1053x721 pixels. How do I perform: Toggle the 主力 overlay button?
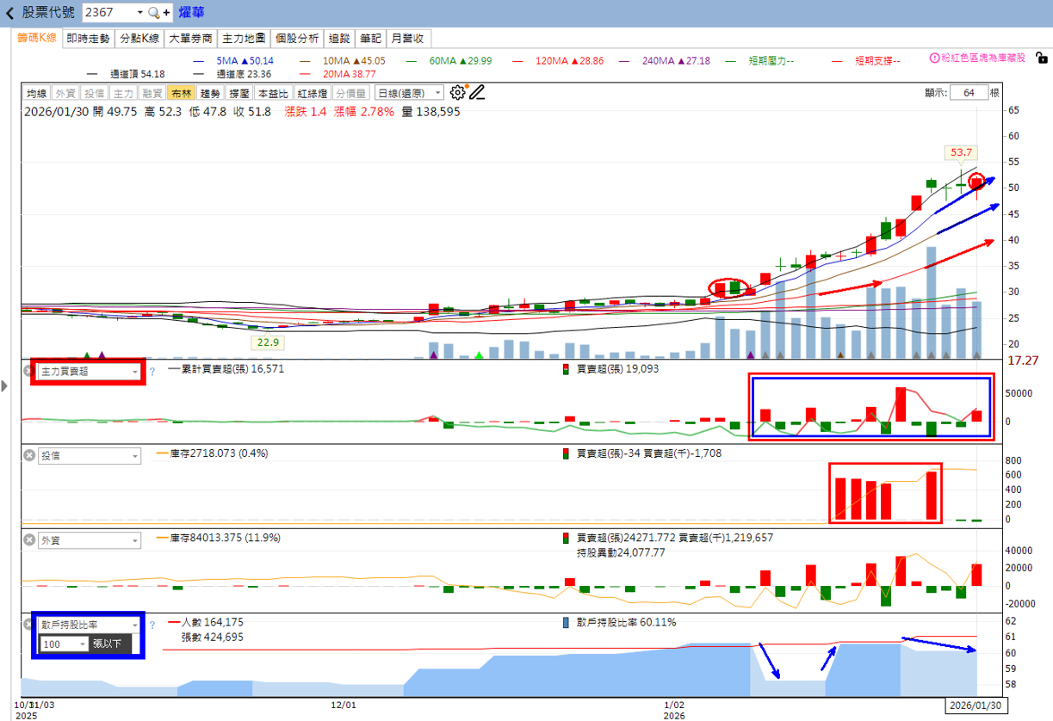124,93
